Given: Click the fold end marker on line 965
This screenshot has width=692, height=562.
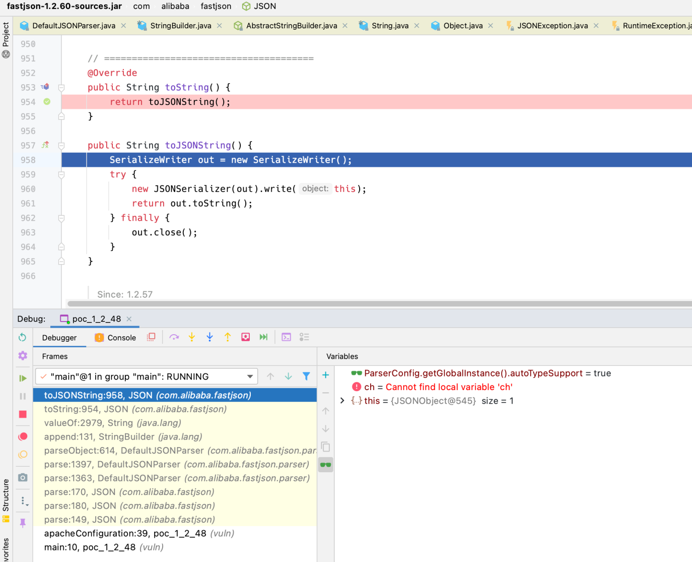Looking at the screenshot, I should coord(61,262).
